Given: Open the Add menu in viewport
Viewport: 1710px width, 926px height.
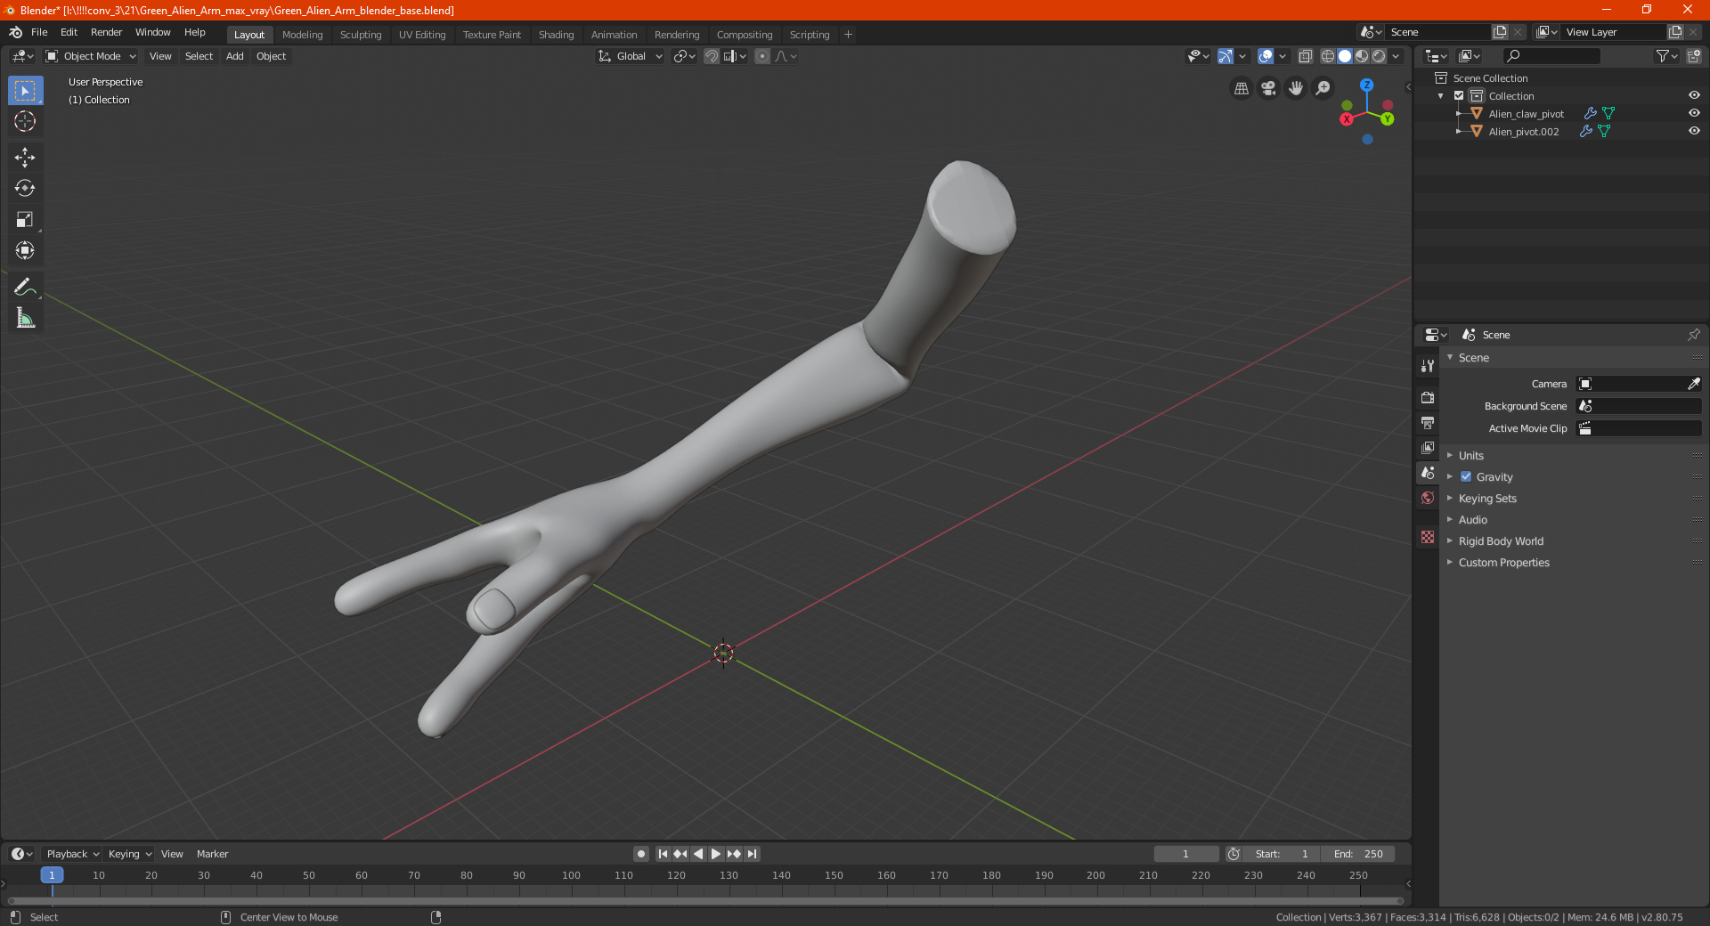Looking at the screenshot, I should pos(235,56).
